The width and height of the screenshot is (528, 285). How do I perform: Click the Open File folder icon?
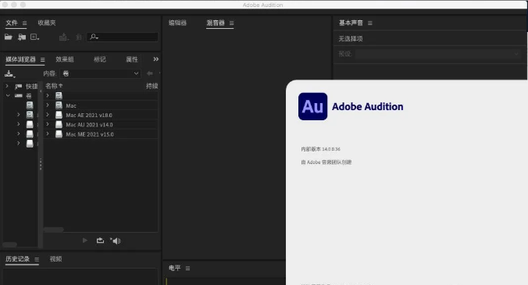(9, 37)
